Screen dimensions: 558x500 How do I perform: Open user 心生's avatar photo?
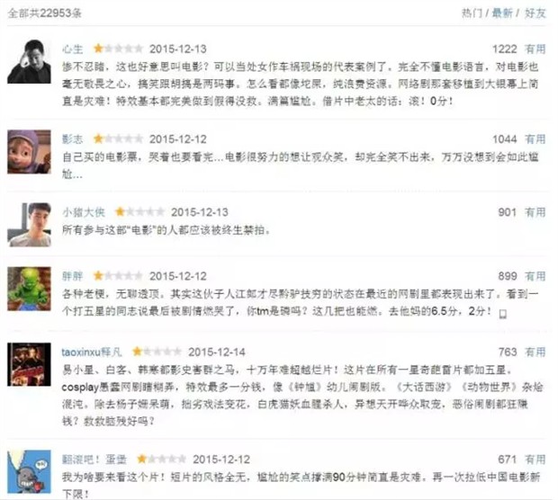29,61
